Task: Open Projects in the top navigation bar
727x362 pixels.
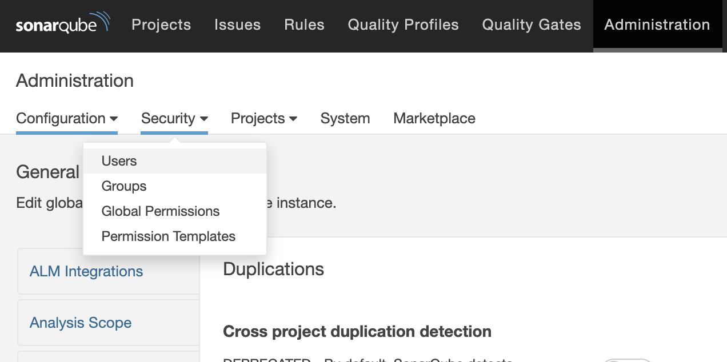Action: click(161, 25)
